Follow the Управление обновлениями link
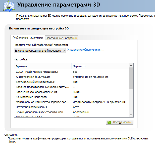155x149 pixels. [86, 50]
